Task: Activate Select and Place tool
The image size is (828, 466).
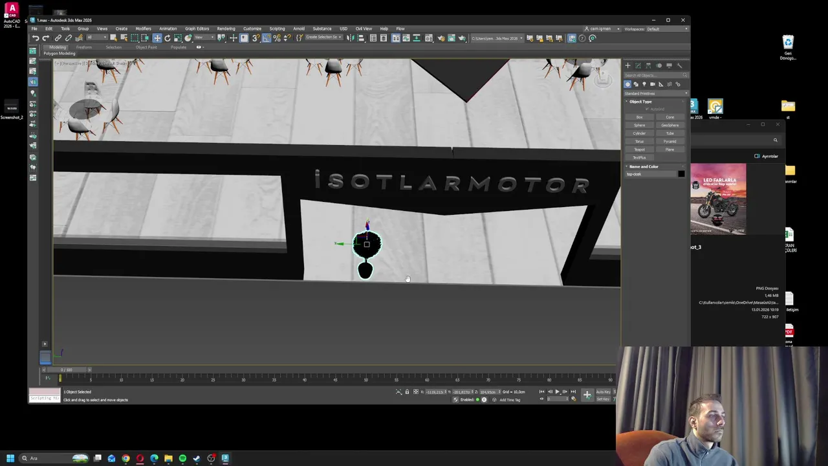Action: (188, 38)
